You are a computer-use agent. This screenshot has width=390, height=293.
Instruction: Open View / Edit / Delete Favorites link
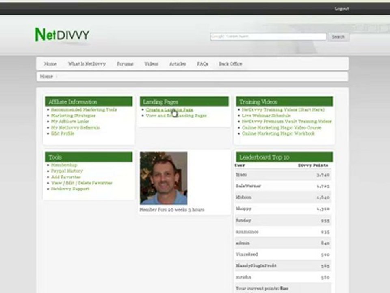coord(82,183)
